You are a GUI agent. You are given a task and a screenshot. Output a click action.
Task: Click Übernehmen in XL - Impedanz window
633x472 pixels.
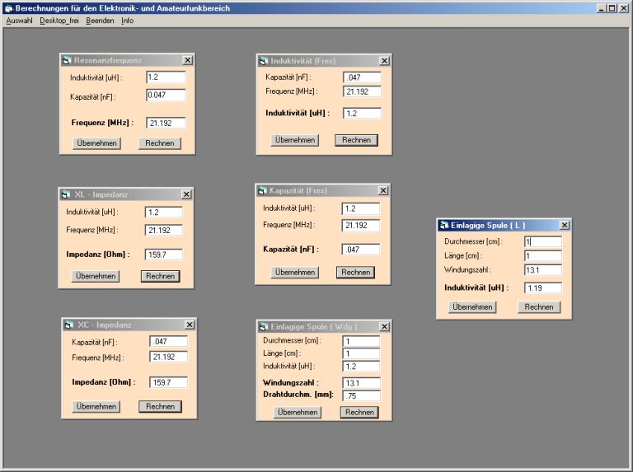[96, 276]
